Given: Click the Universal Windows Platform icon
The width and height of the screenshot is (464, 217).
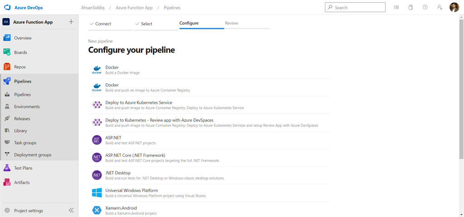Looking at the screenshot, I should coord(97,193).
